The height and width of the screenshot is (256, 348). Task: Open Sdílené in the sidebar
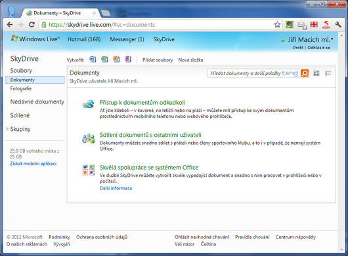tap(20, 115)
